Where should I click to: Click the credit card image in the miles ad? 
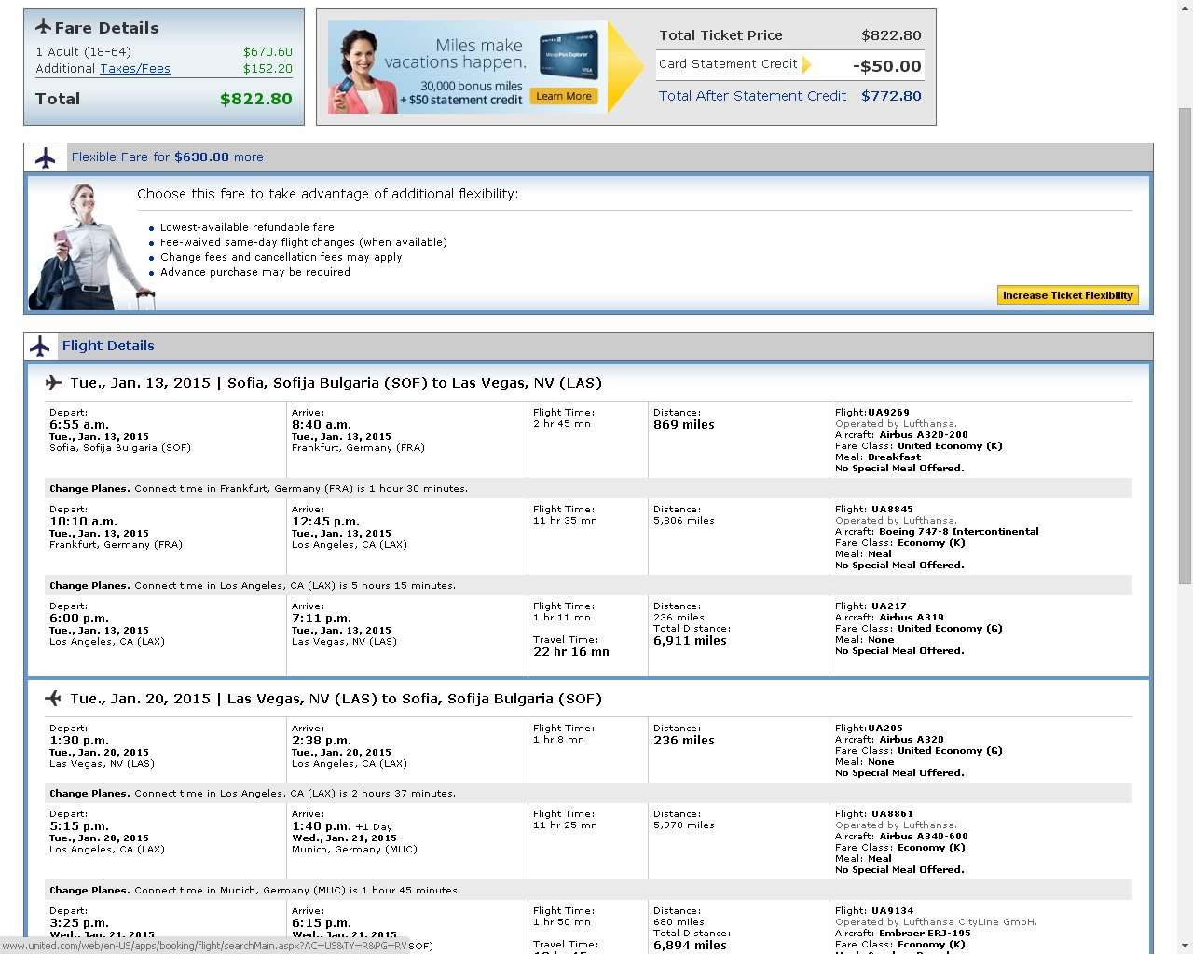(568, 58)
